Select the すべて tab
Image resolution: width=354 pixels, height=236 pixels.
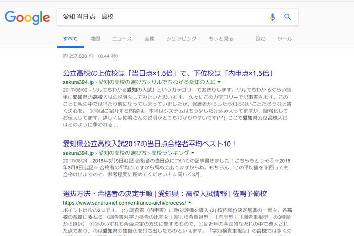pos(70,39)
